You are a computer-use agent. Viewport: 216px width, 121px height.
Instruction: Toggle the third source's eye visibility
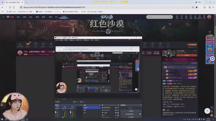click(116, 113)
